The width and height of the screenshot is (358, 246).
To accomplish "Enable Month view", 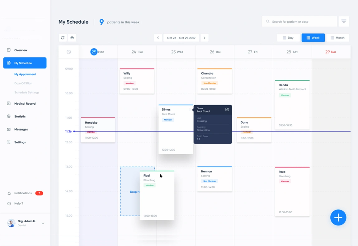I will pyautogui.click(x=338, y=37).
